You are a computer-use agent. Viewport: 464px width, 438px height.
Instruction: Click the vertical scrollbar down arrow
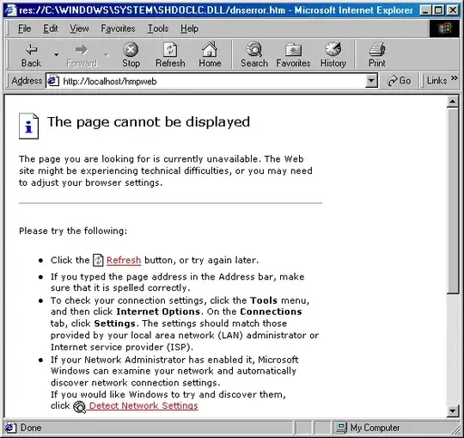click(453, 410)
